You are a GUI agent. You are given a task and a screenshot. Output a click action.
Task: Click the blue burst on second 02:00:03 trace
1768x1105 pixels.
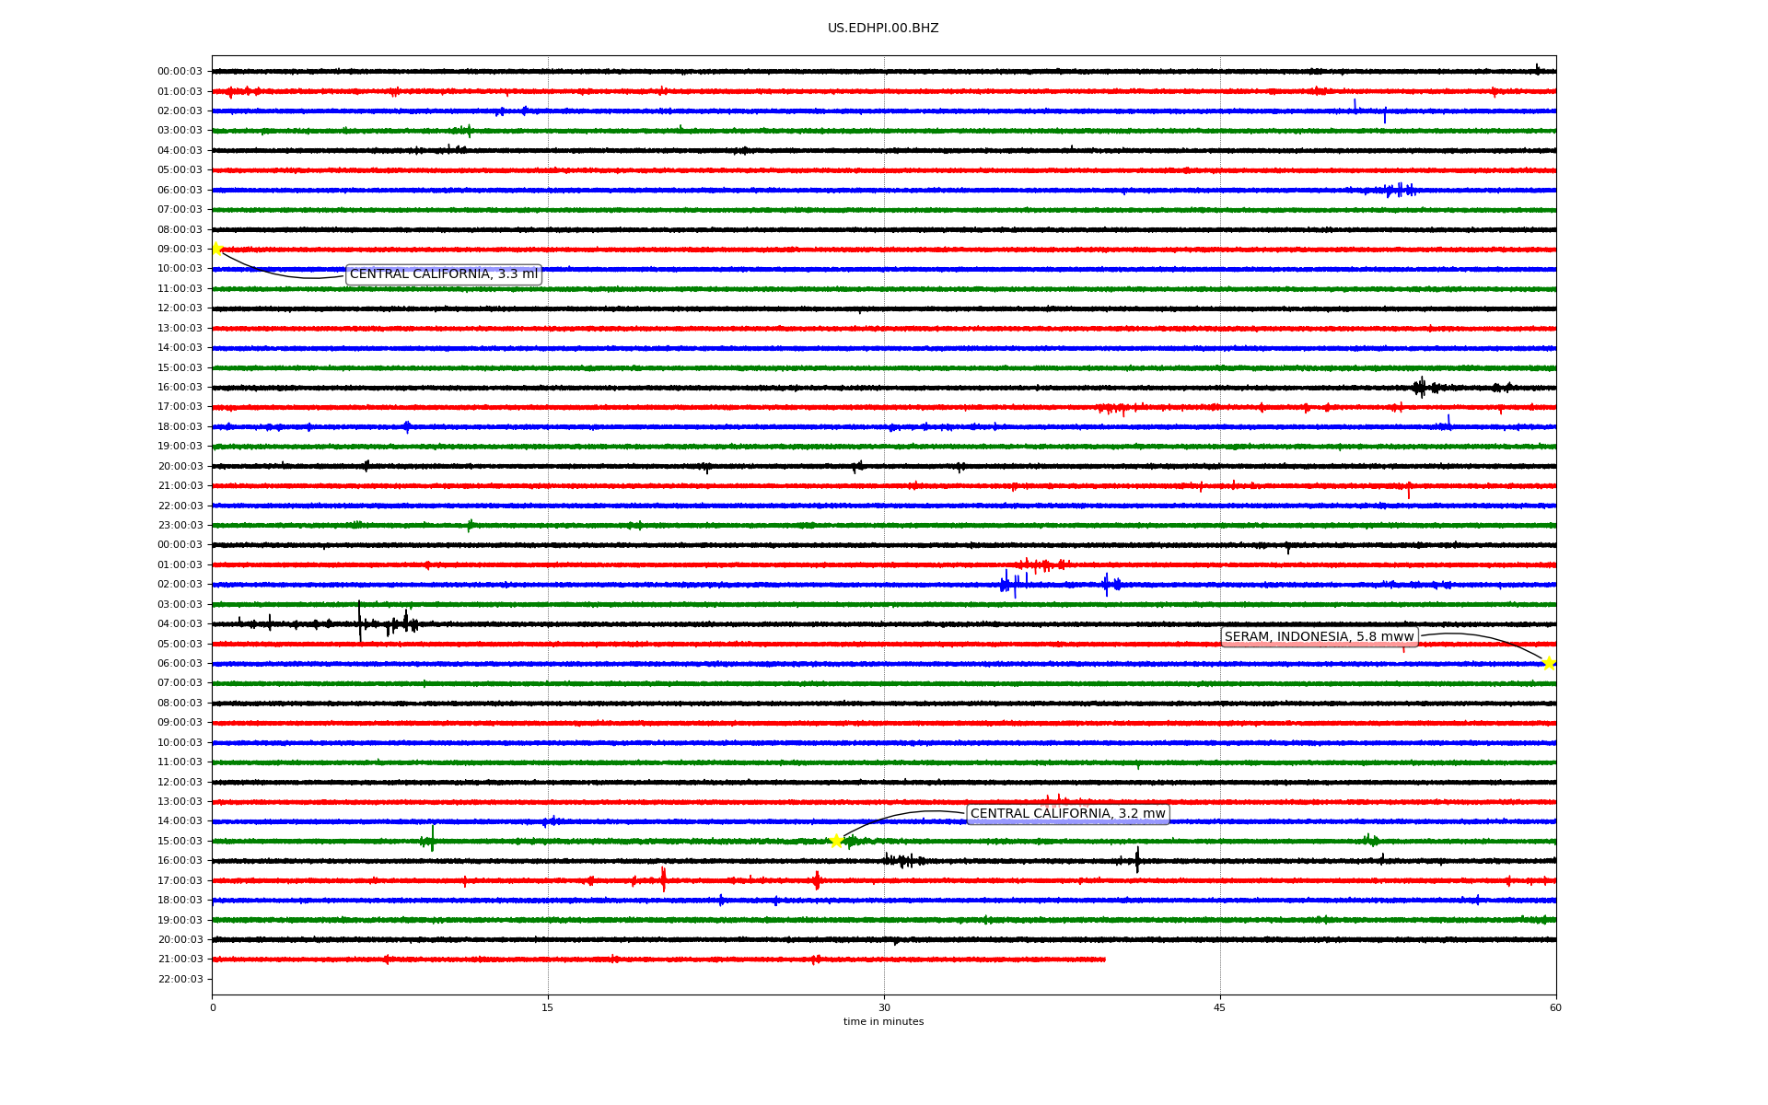1009,584
